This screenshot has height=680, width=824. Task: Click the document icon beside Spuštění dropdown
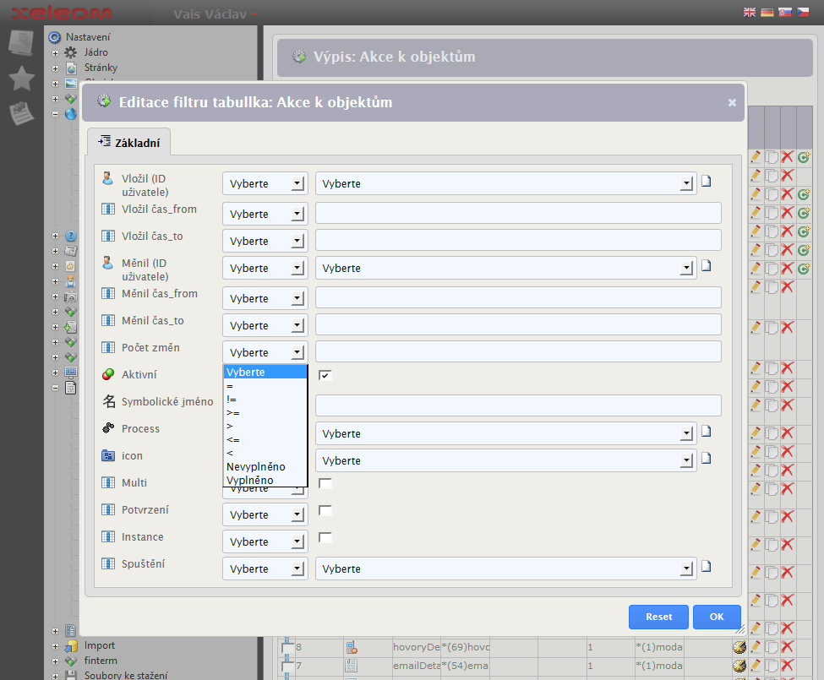(x=707, y=566)
